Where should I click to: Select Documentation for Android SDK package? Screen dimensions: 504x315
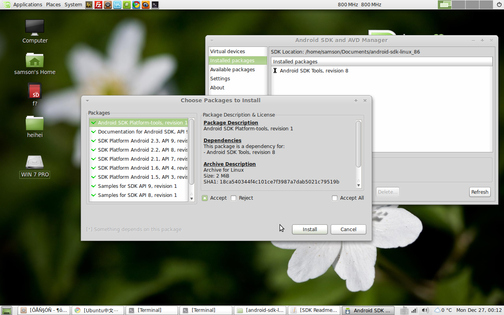139,132
